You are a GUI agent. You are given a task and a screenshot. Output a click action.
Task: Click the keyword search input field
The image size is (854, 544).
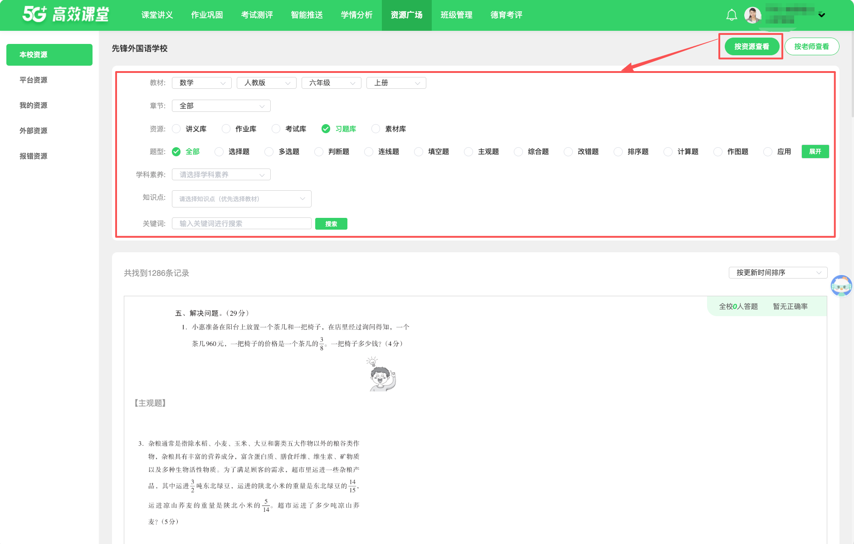pyautogui.click(x=242, y=224)
